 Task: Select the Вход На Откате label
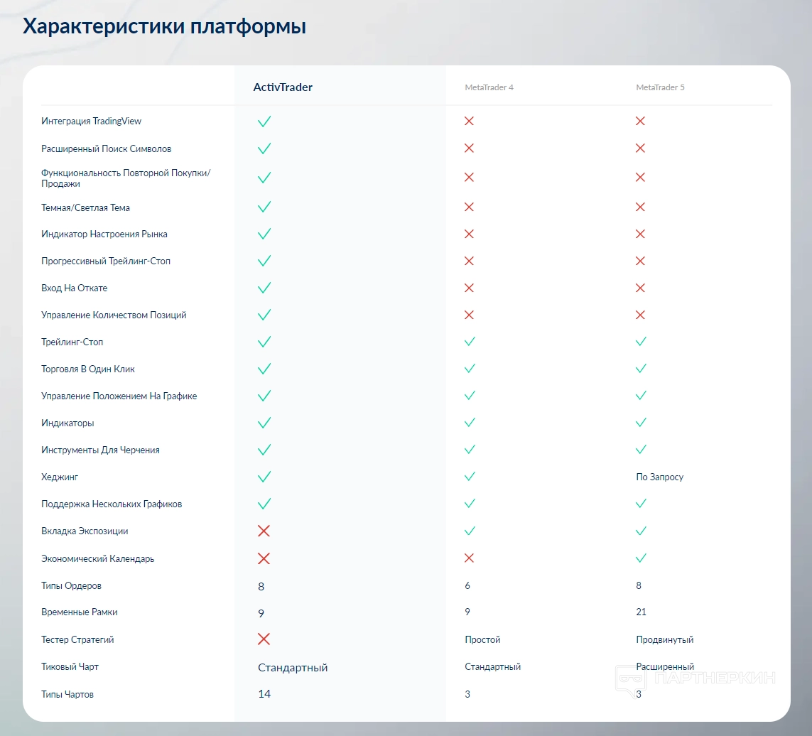[74, 288]
